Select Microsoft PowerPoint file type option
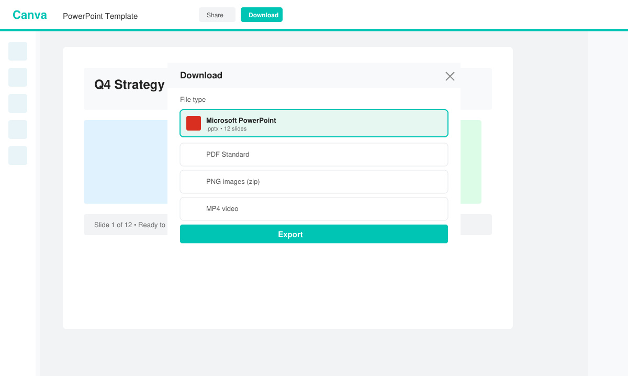This screenshot has height=376, width=628. click(x=314, y=123)
